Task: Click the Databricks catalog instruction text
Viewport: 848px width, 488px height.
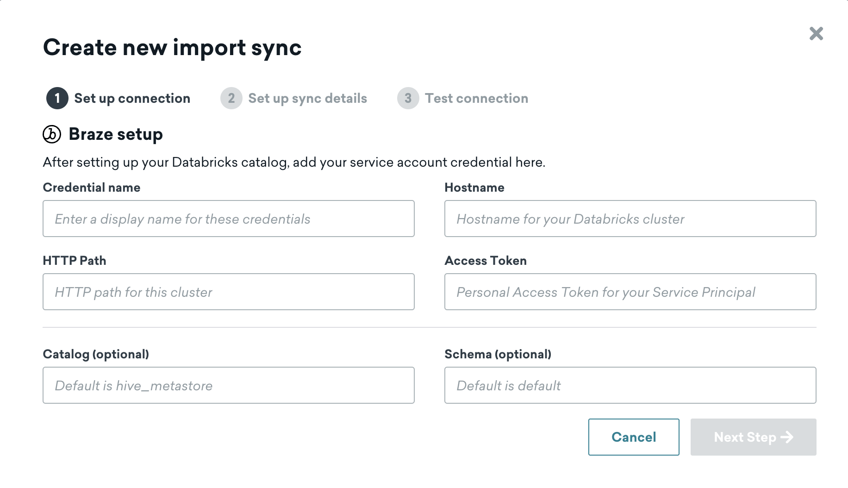Action: pos(294,162)
